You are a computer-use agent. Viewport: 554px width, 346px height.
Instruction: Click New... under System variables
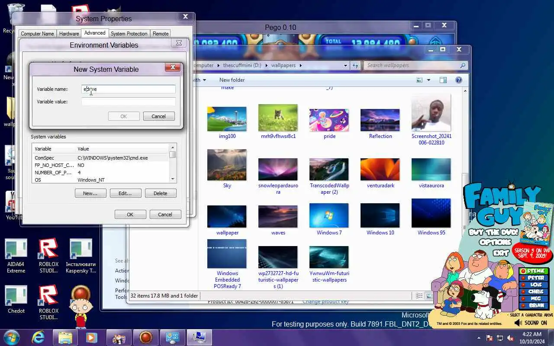click(x=90, y=193)
